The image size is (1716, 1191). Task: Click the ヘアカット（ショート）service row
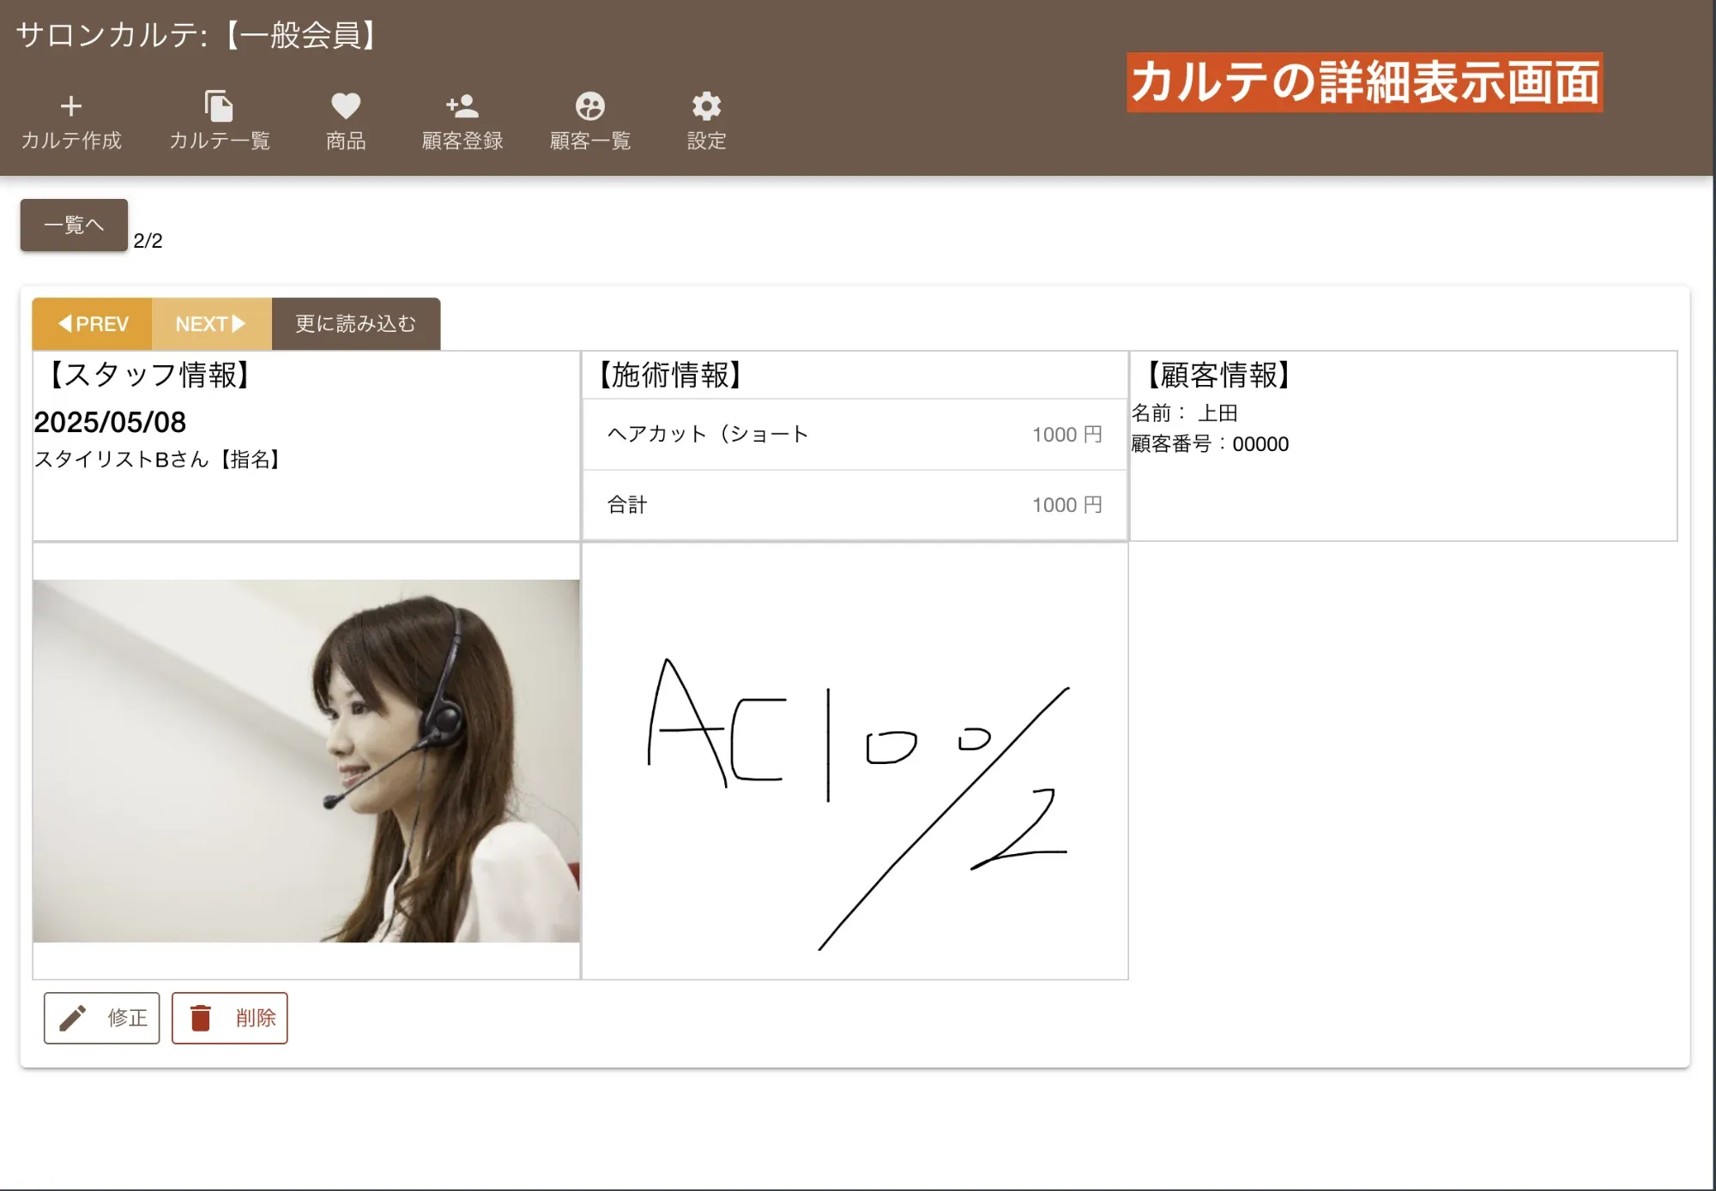pyautogui.click(x=855, y=434)
